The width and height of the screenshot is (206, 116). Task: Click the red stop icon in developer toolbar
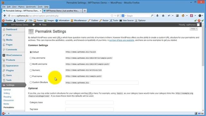point(199,20)
